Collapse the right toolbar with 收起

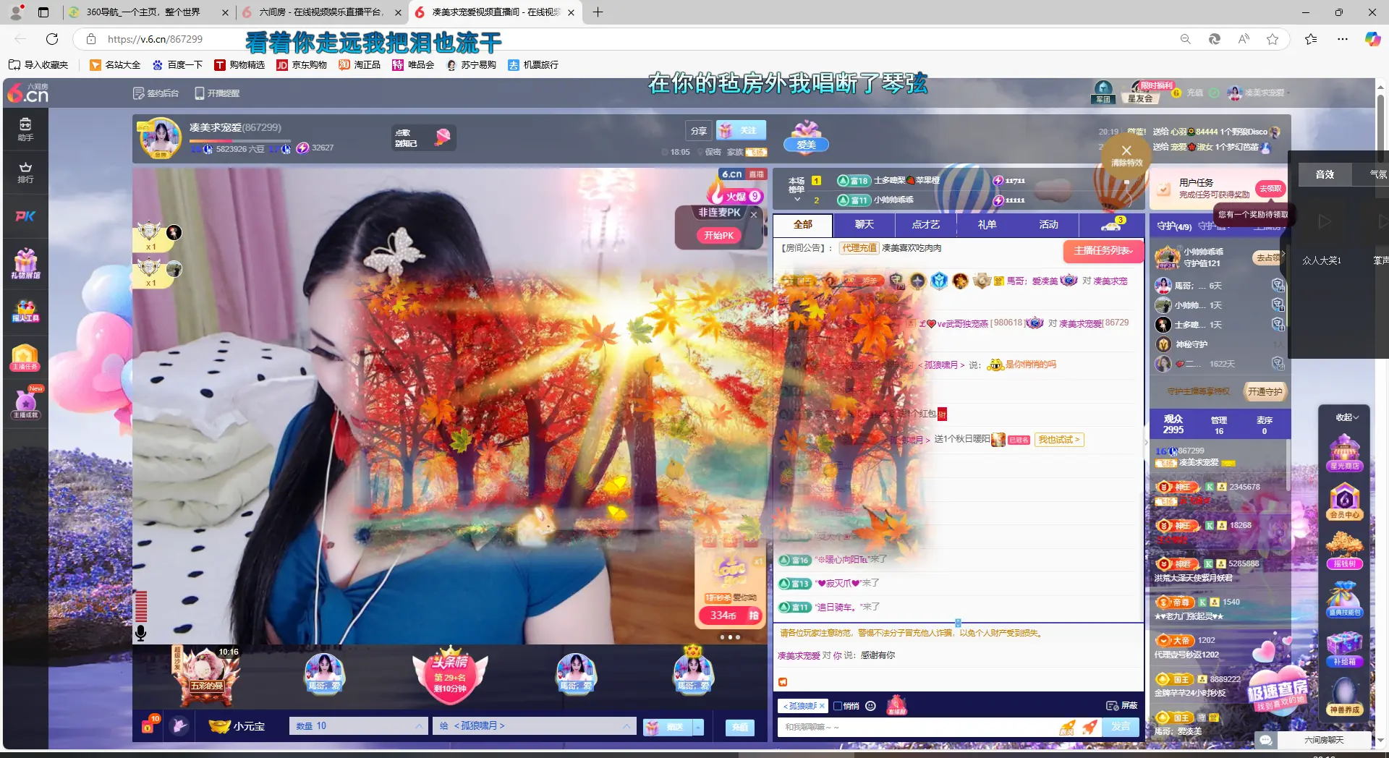click(x=1347, y=417)
